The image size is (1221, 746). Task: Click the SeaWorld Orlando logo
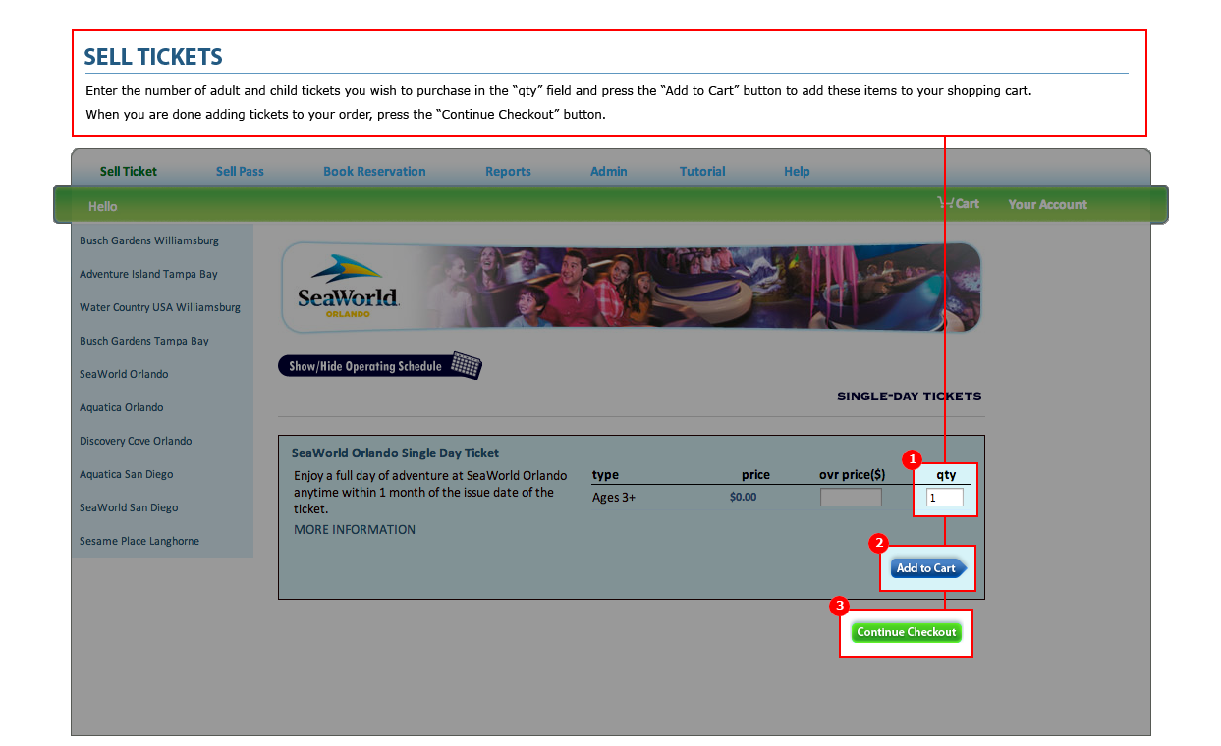pos(349,287)
